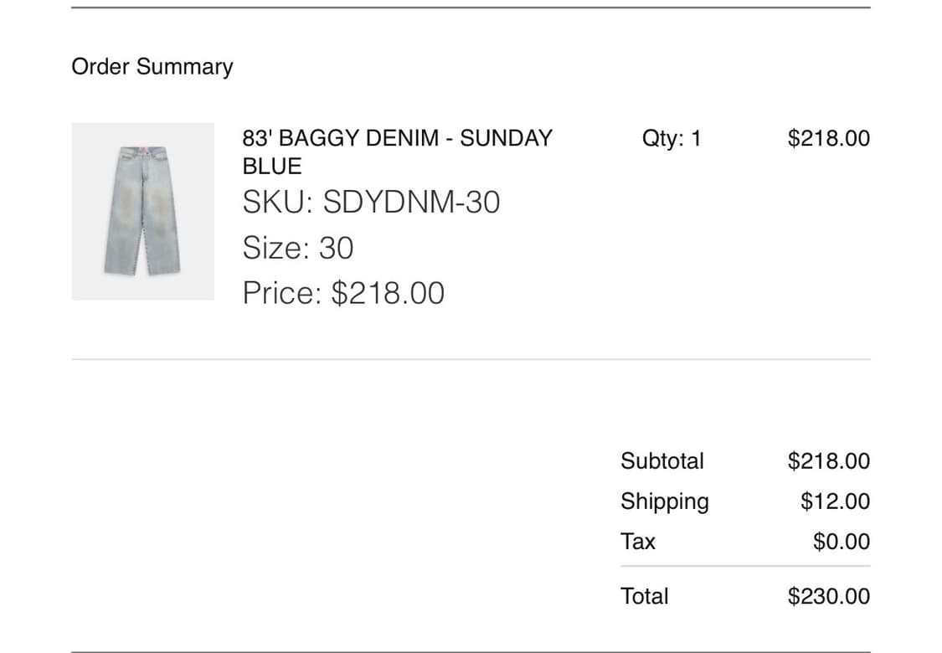Image resolution: width=942 pixels, height=653 pixels.
Task: Click the Tax label
Action: [638, 542]
